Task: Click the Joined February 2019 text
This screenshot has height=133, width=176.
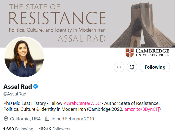Action: (72, 119)
